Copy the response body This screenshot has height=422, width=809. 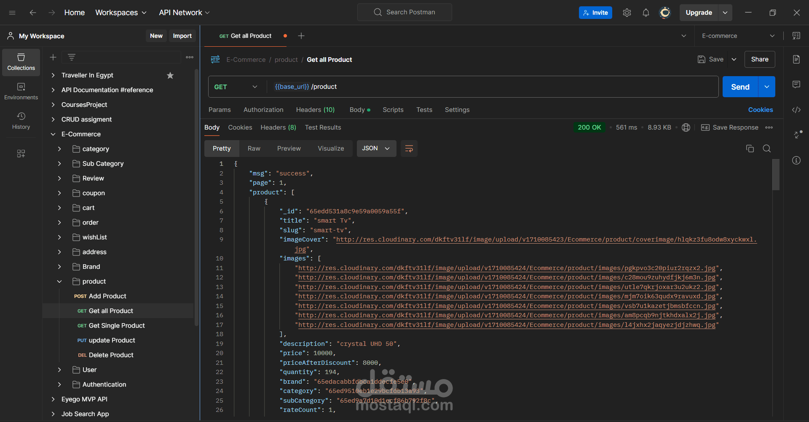coord(750,149)
